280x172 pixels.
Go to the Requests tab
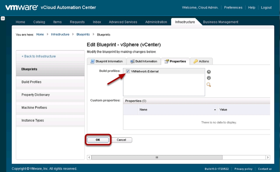pos(77,22)
